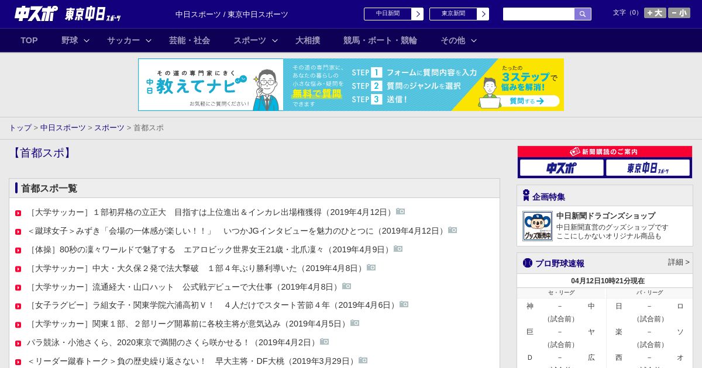Click 中スポ subscription button in sidebar
702x368 pixels.
point(562,168)
